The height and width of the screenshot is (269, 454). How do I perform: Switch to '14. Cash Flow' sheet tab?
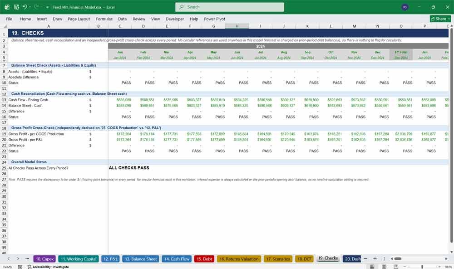177,259
